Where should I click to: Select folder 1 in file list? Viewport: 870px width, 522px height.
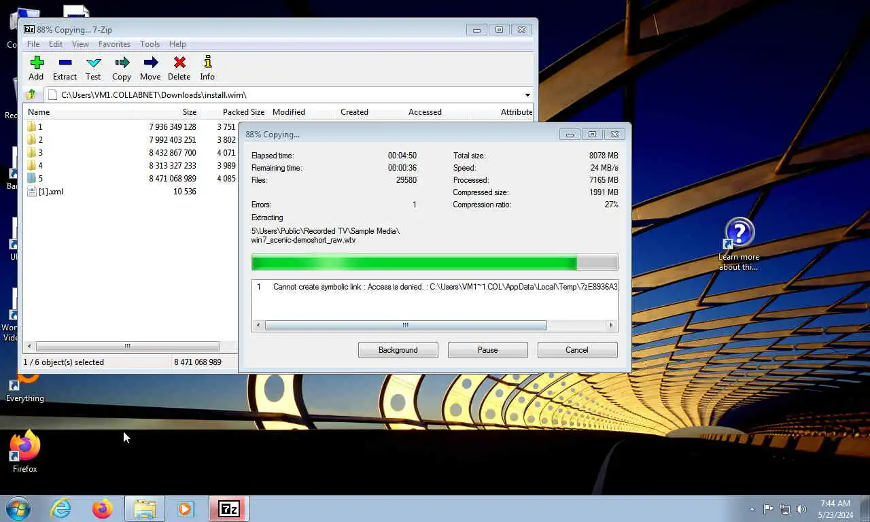pyautogui.click(x=39, y=127)
